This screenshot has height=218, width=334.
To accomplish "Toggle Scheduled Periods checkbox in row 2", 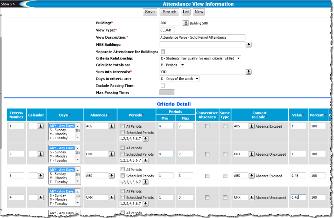I will [x=123, y=154].
